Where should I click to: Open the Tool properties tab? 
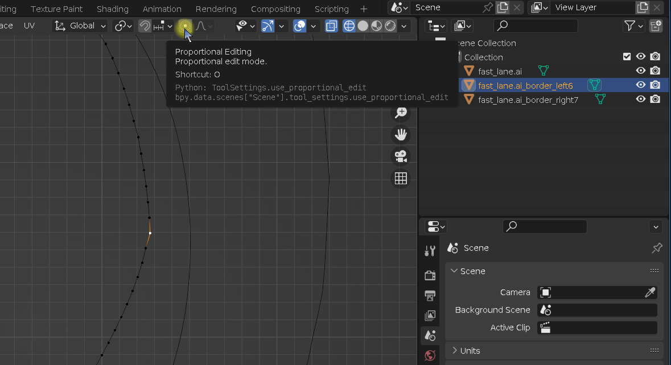[x=430, y=251]
